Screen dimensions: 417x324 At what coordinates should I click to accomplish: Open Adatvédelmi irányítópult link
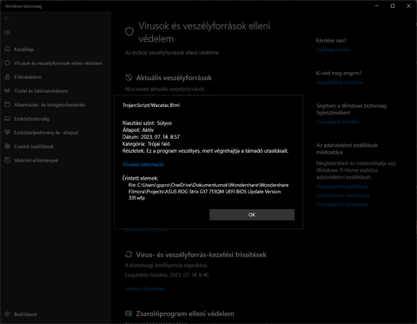point(343,195)
